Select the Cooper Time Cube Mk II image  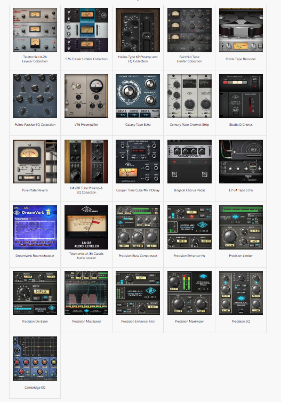coord(138,162)
